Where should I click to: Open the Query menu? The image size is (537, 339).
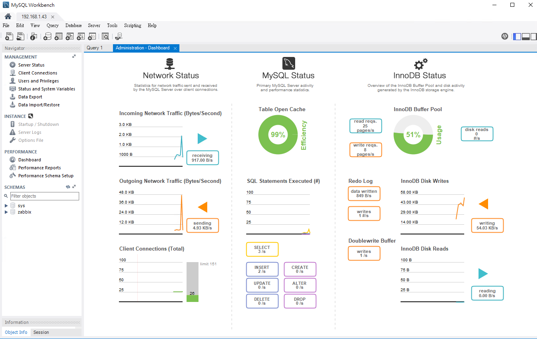click(53, 25)
